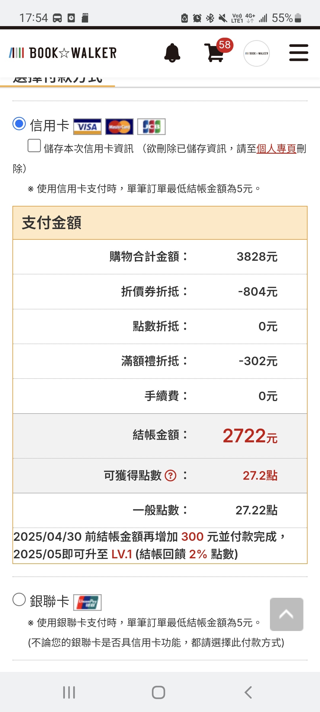Tap Android home navigation button

pos(159,693)
